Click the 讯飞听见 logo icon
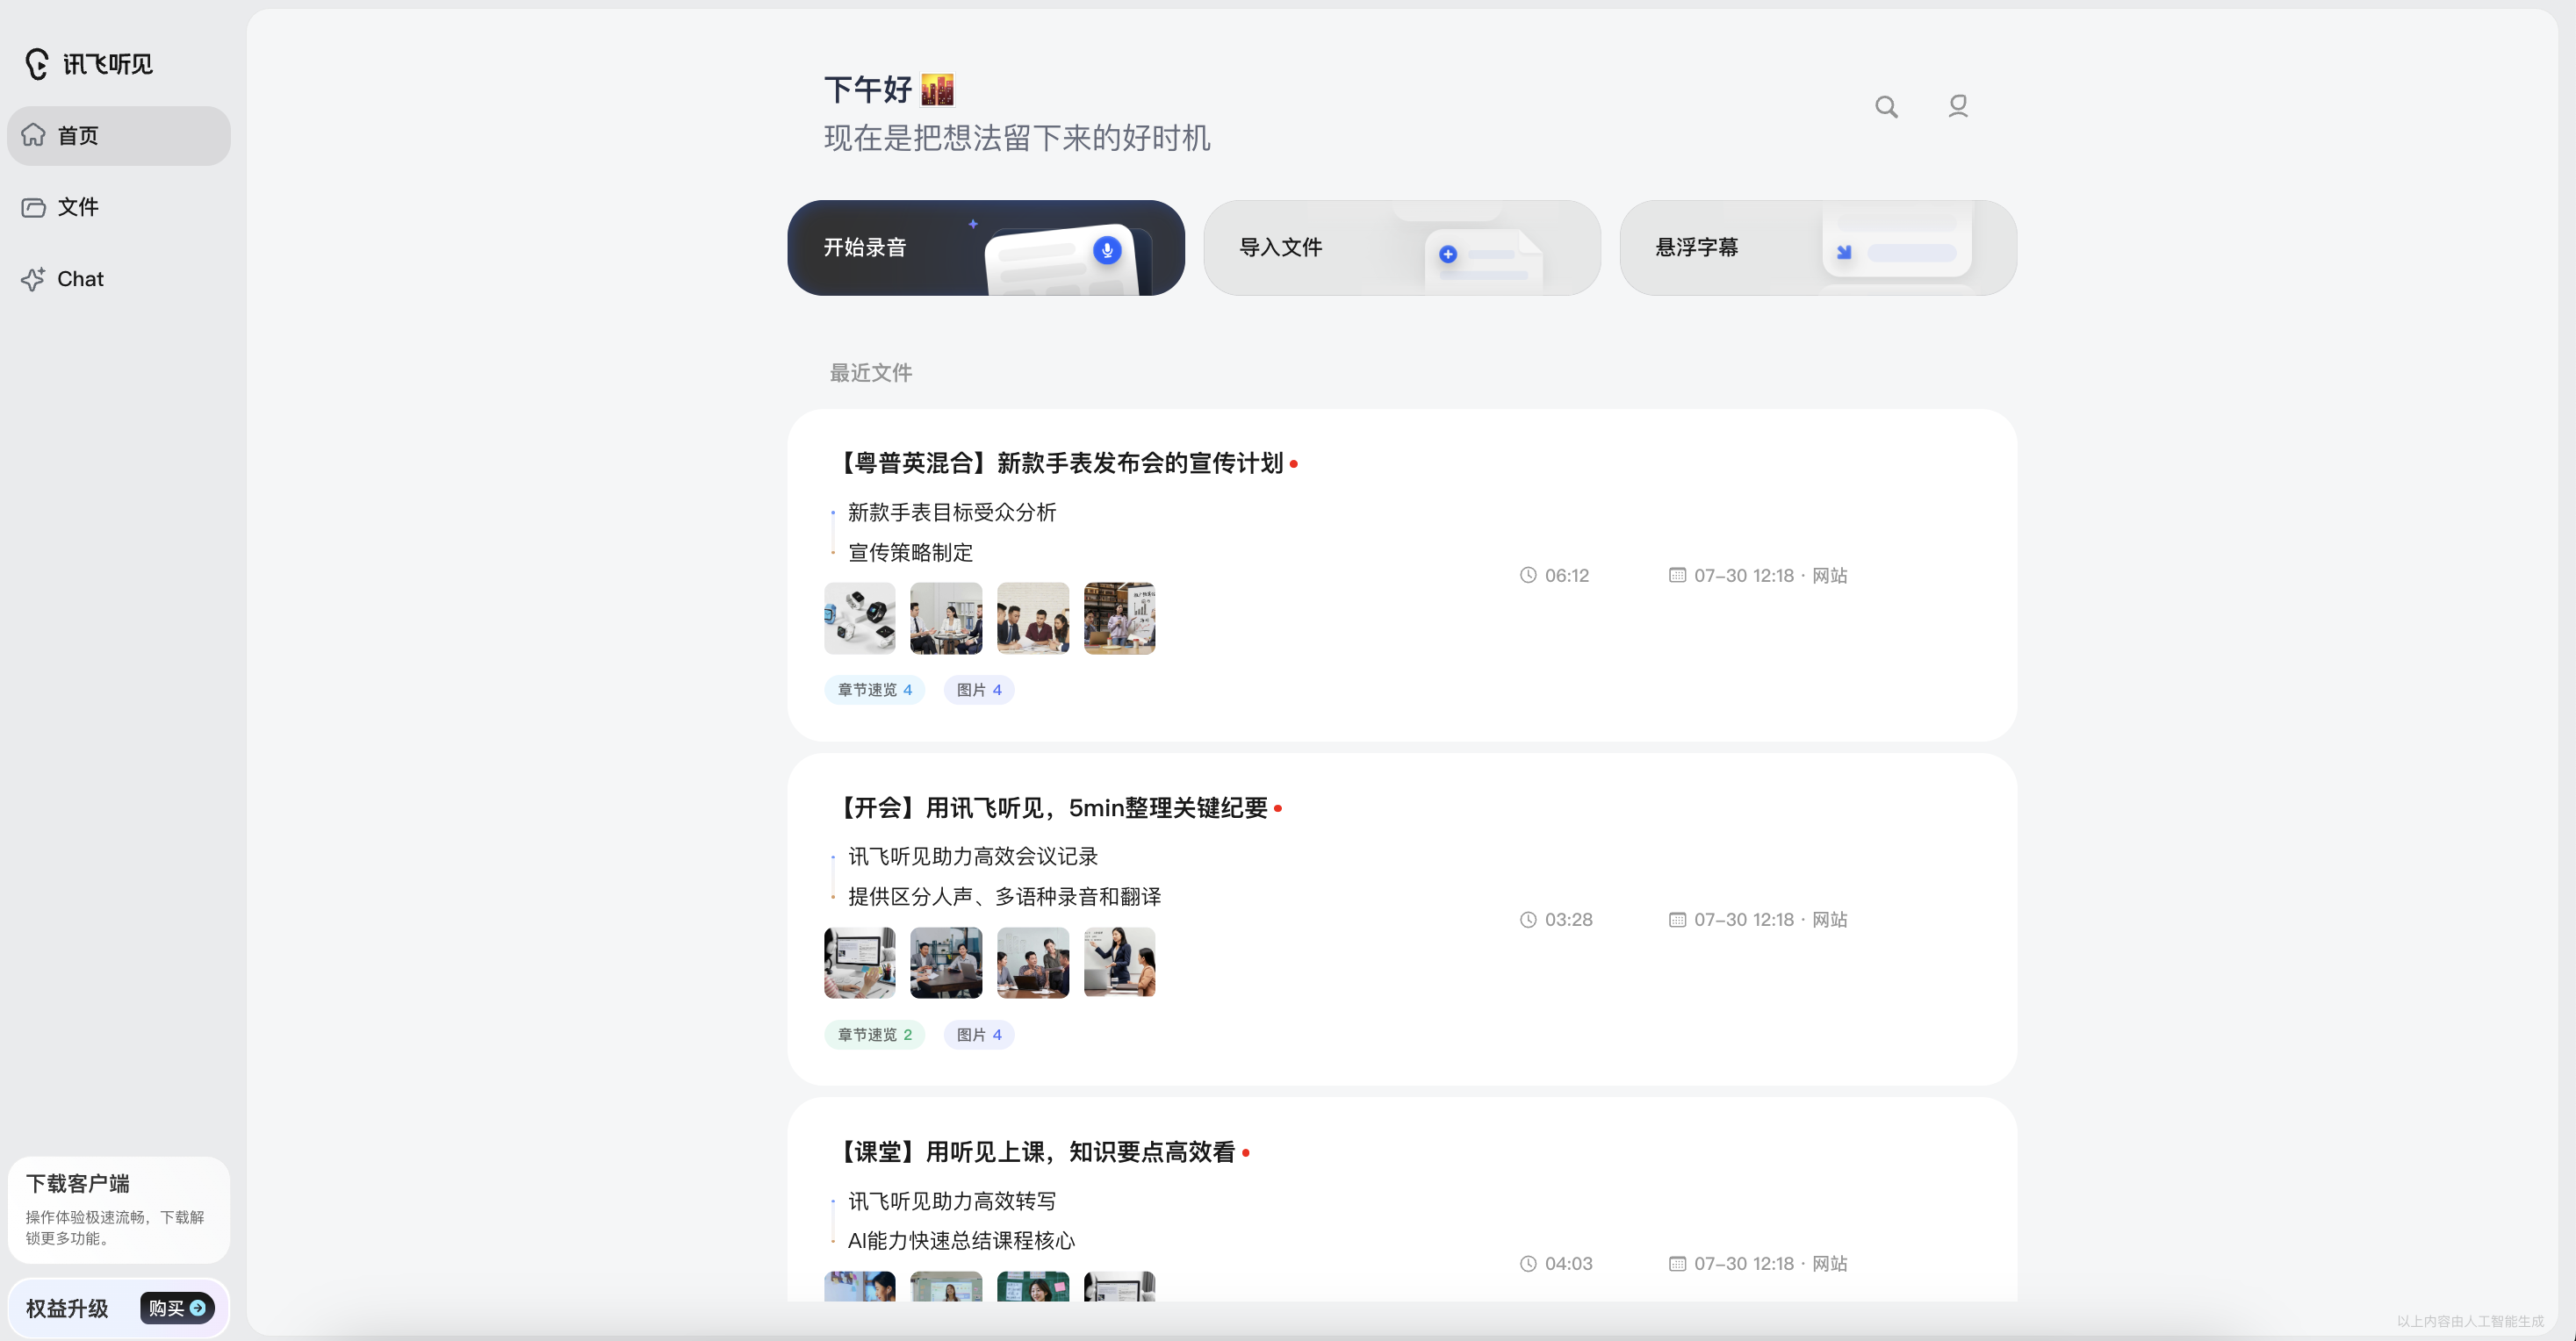 tap(37, 64)
